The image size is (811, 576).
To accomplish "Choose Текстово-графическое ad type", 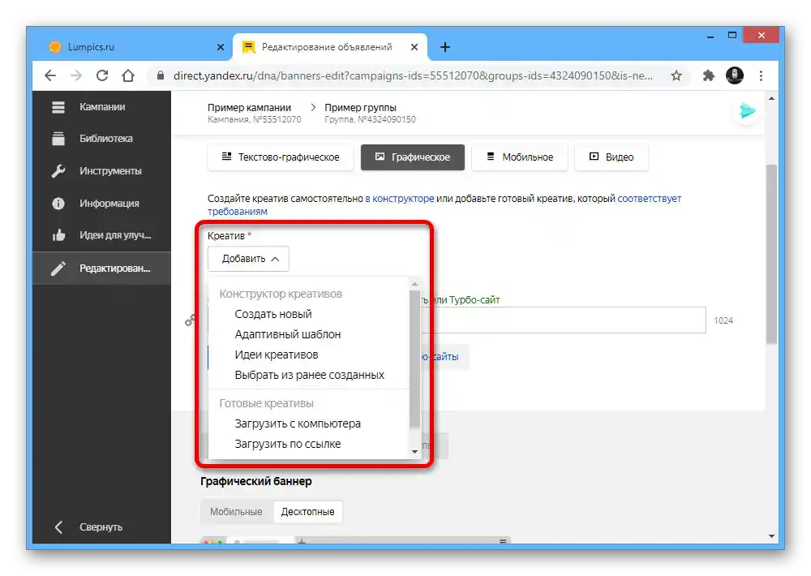I will tap(281, 157).
